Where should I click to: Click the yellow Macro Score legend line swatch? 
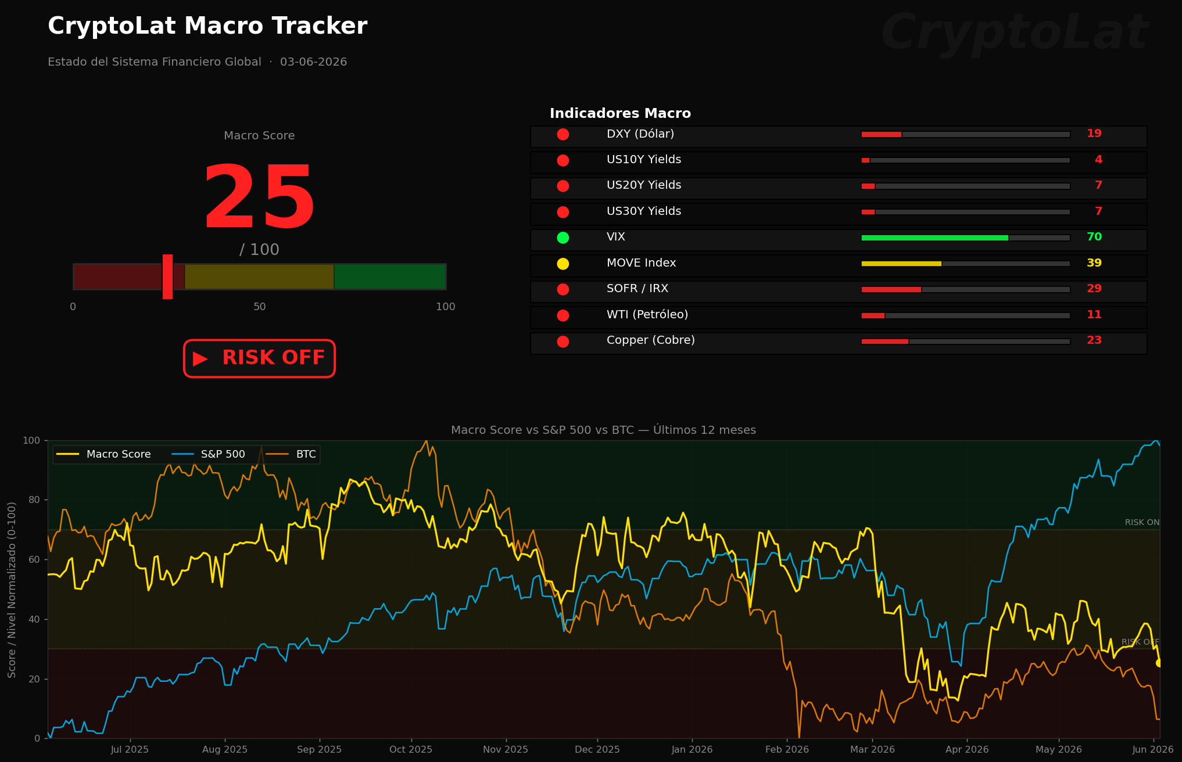pyautogui.click(x=68, y=454)
